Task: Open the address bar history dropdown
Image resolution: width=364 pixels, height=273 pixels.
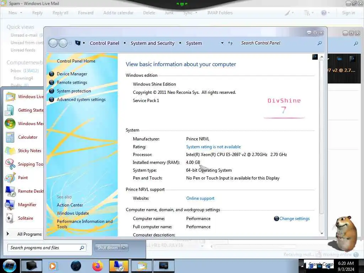Action: [222, 43]
